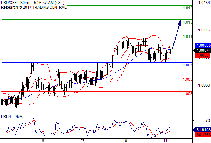Click the red 1.0085 price label
Screen dimensions: 211x143
point(203,55)
